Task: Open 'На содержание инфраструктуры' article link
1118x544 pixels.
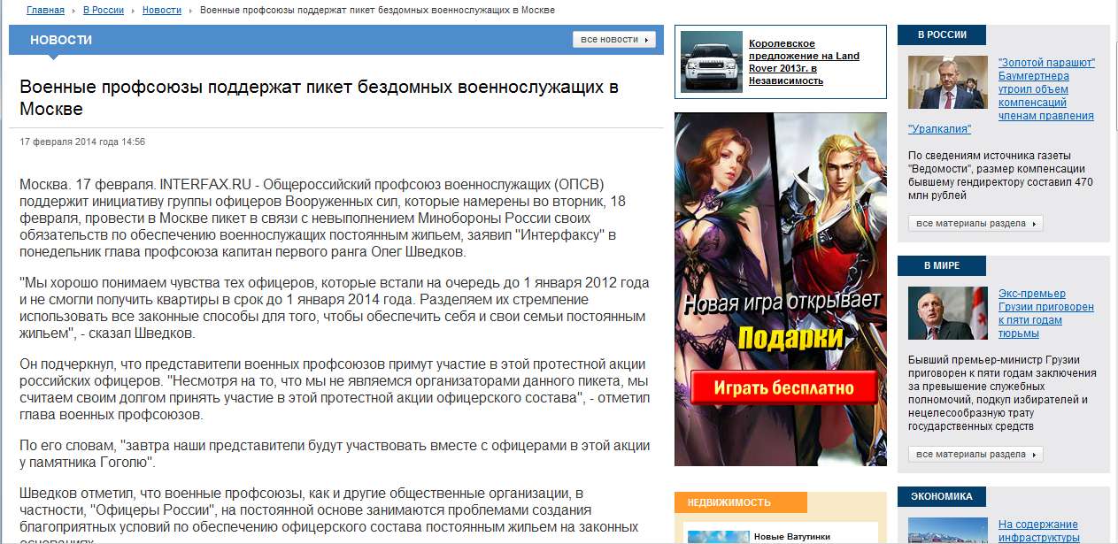Action: [x=1037, y=531]
